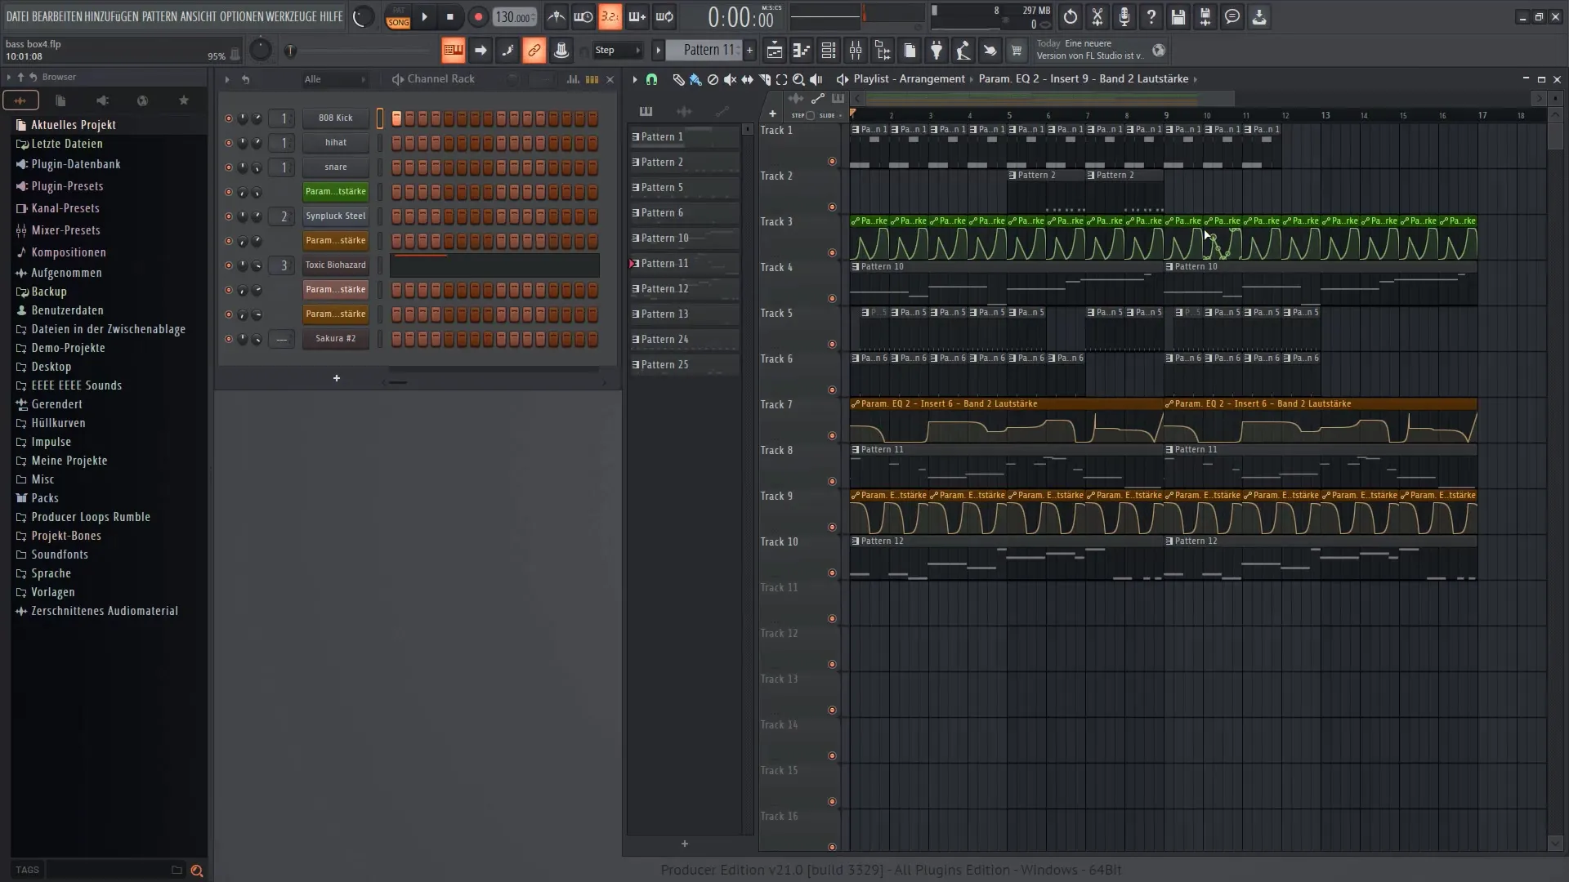Open the BEARBEITEN menu
1569x882 pixels.
(x=56, y=16)
